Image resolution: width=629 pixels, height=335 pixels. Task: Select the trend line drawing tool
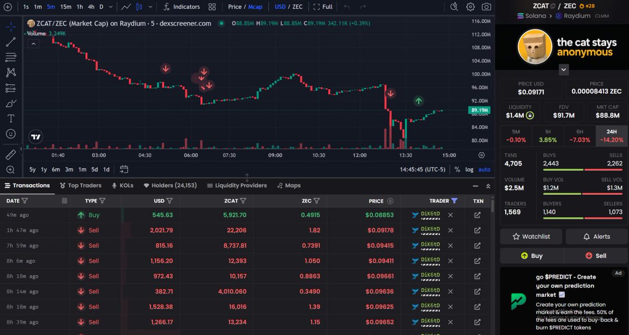[x=10, y=42]
